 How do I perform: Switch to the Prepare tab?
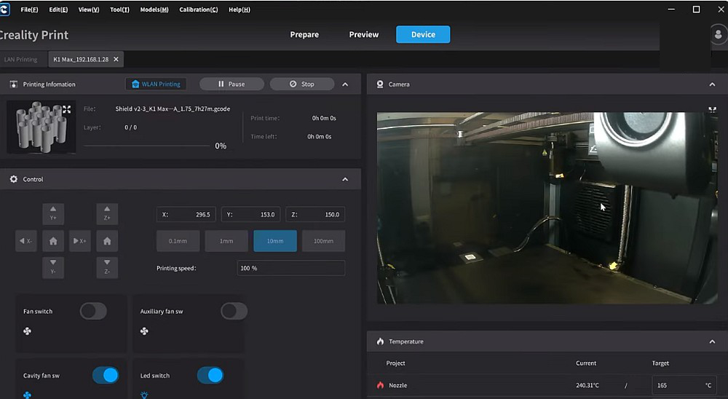click(x=304, y=34)
